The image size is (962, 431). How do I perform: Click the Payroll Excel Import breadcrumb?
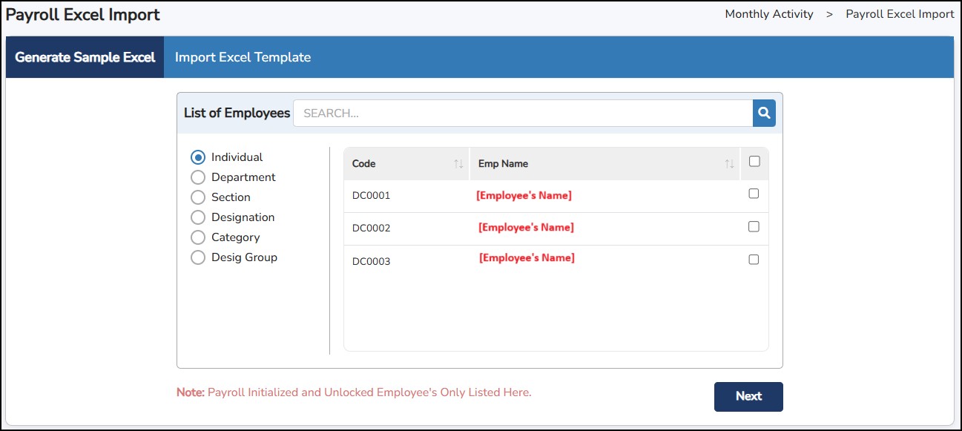(x=900, y=14)
